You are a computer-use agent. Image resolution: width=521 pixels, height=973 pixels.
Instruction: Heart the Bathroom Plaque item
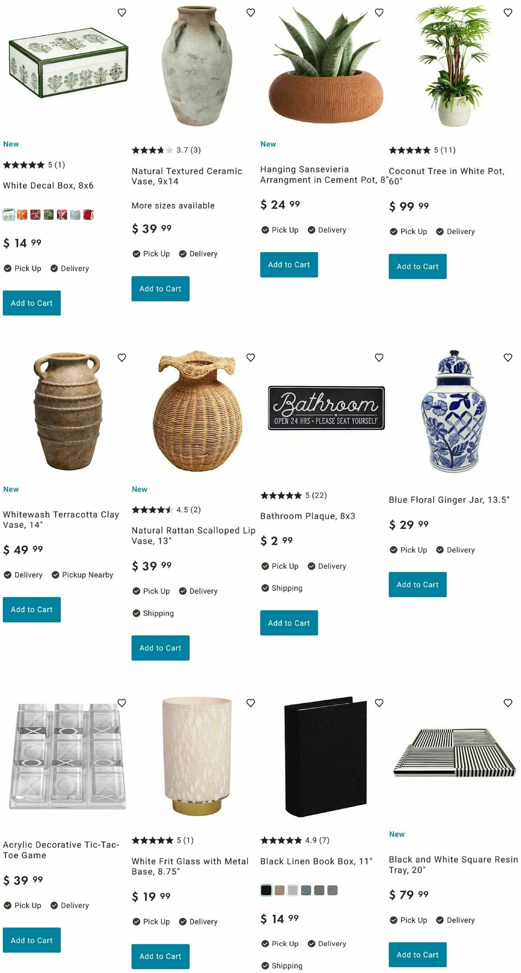[379, 358]
